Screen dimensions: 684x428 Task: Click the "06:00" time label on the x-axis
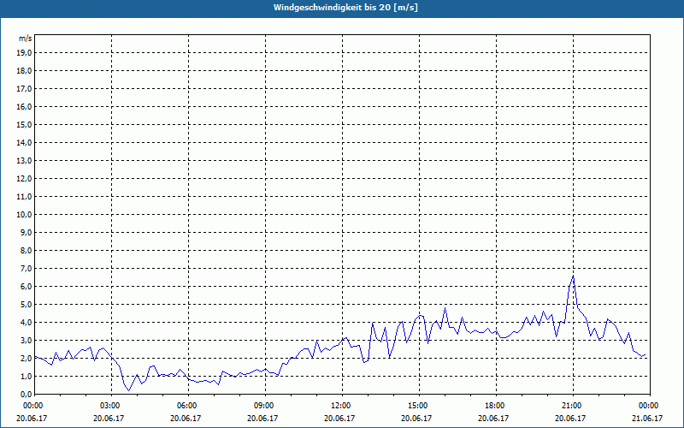[x=188, y=406]
